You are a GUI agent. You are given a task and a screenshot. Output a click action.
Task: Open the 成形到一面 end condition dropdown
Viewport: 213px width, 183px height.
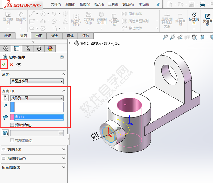click(x=37, y=98)
